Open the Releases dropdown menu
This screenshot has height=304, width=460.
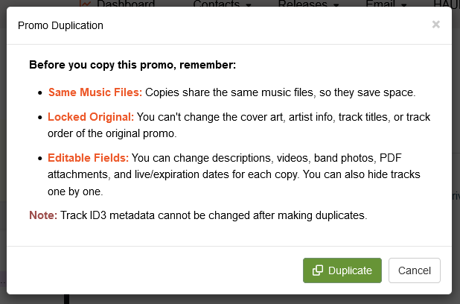click(x=309, y=4)
